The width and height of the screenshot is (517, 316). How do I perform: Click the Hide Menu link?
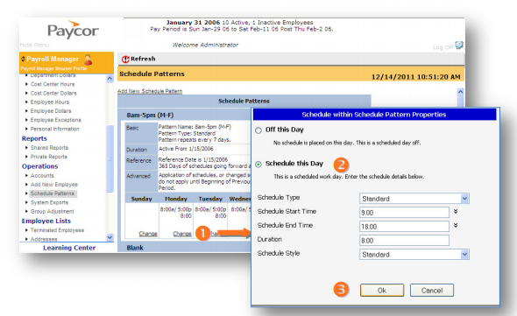point(34,46)
